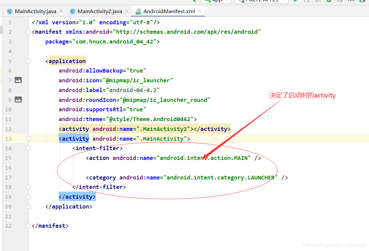369x251 pixels.
Task: Click the package name com.hnucm.android_04_42
Action: tap(114, 42)
